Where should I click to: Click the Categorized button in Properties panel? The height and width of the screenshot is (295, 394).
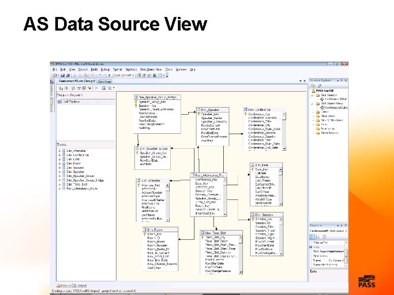click(x=312, y=237)
